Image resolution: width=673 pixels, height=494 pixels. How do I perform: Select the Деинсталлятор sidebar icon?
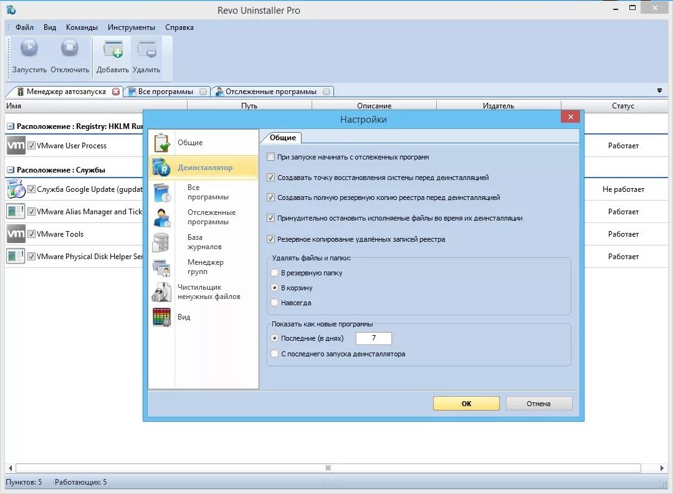coord(162,168)
